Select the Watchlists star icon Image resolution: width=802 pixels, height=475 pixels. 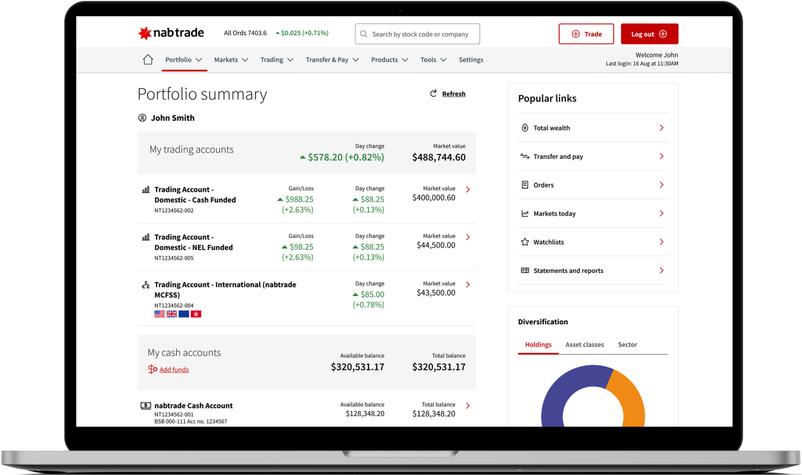coord(524,242)
